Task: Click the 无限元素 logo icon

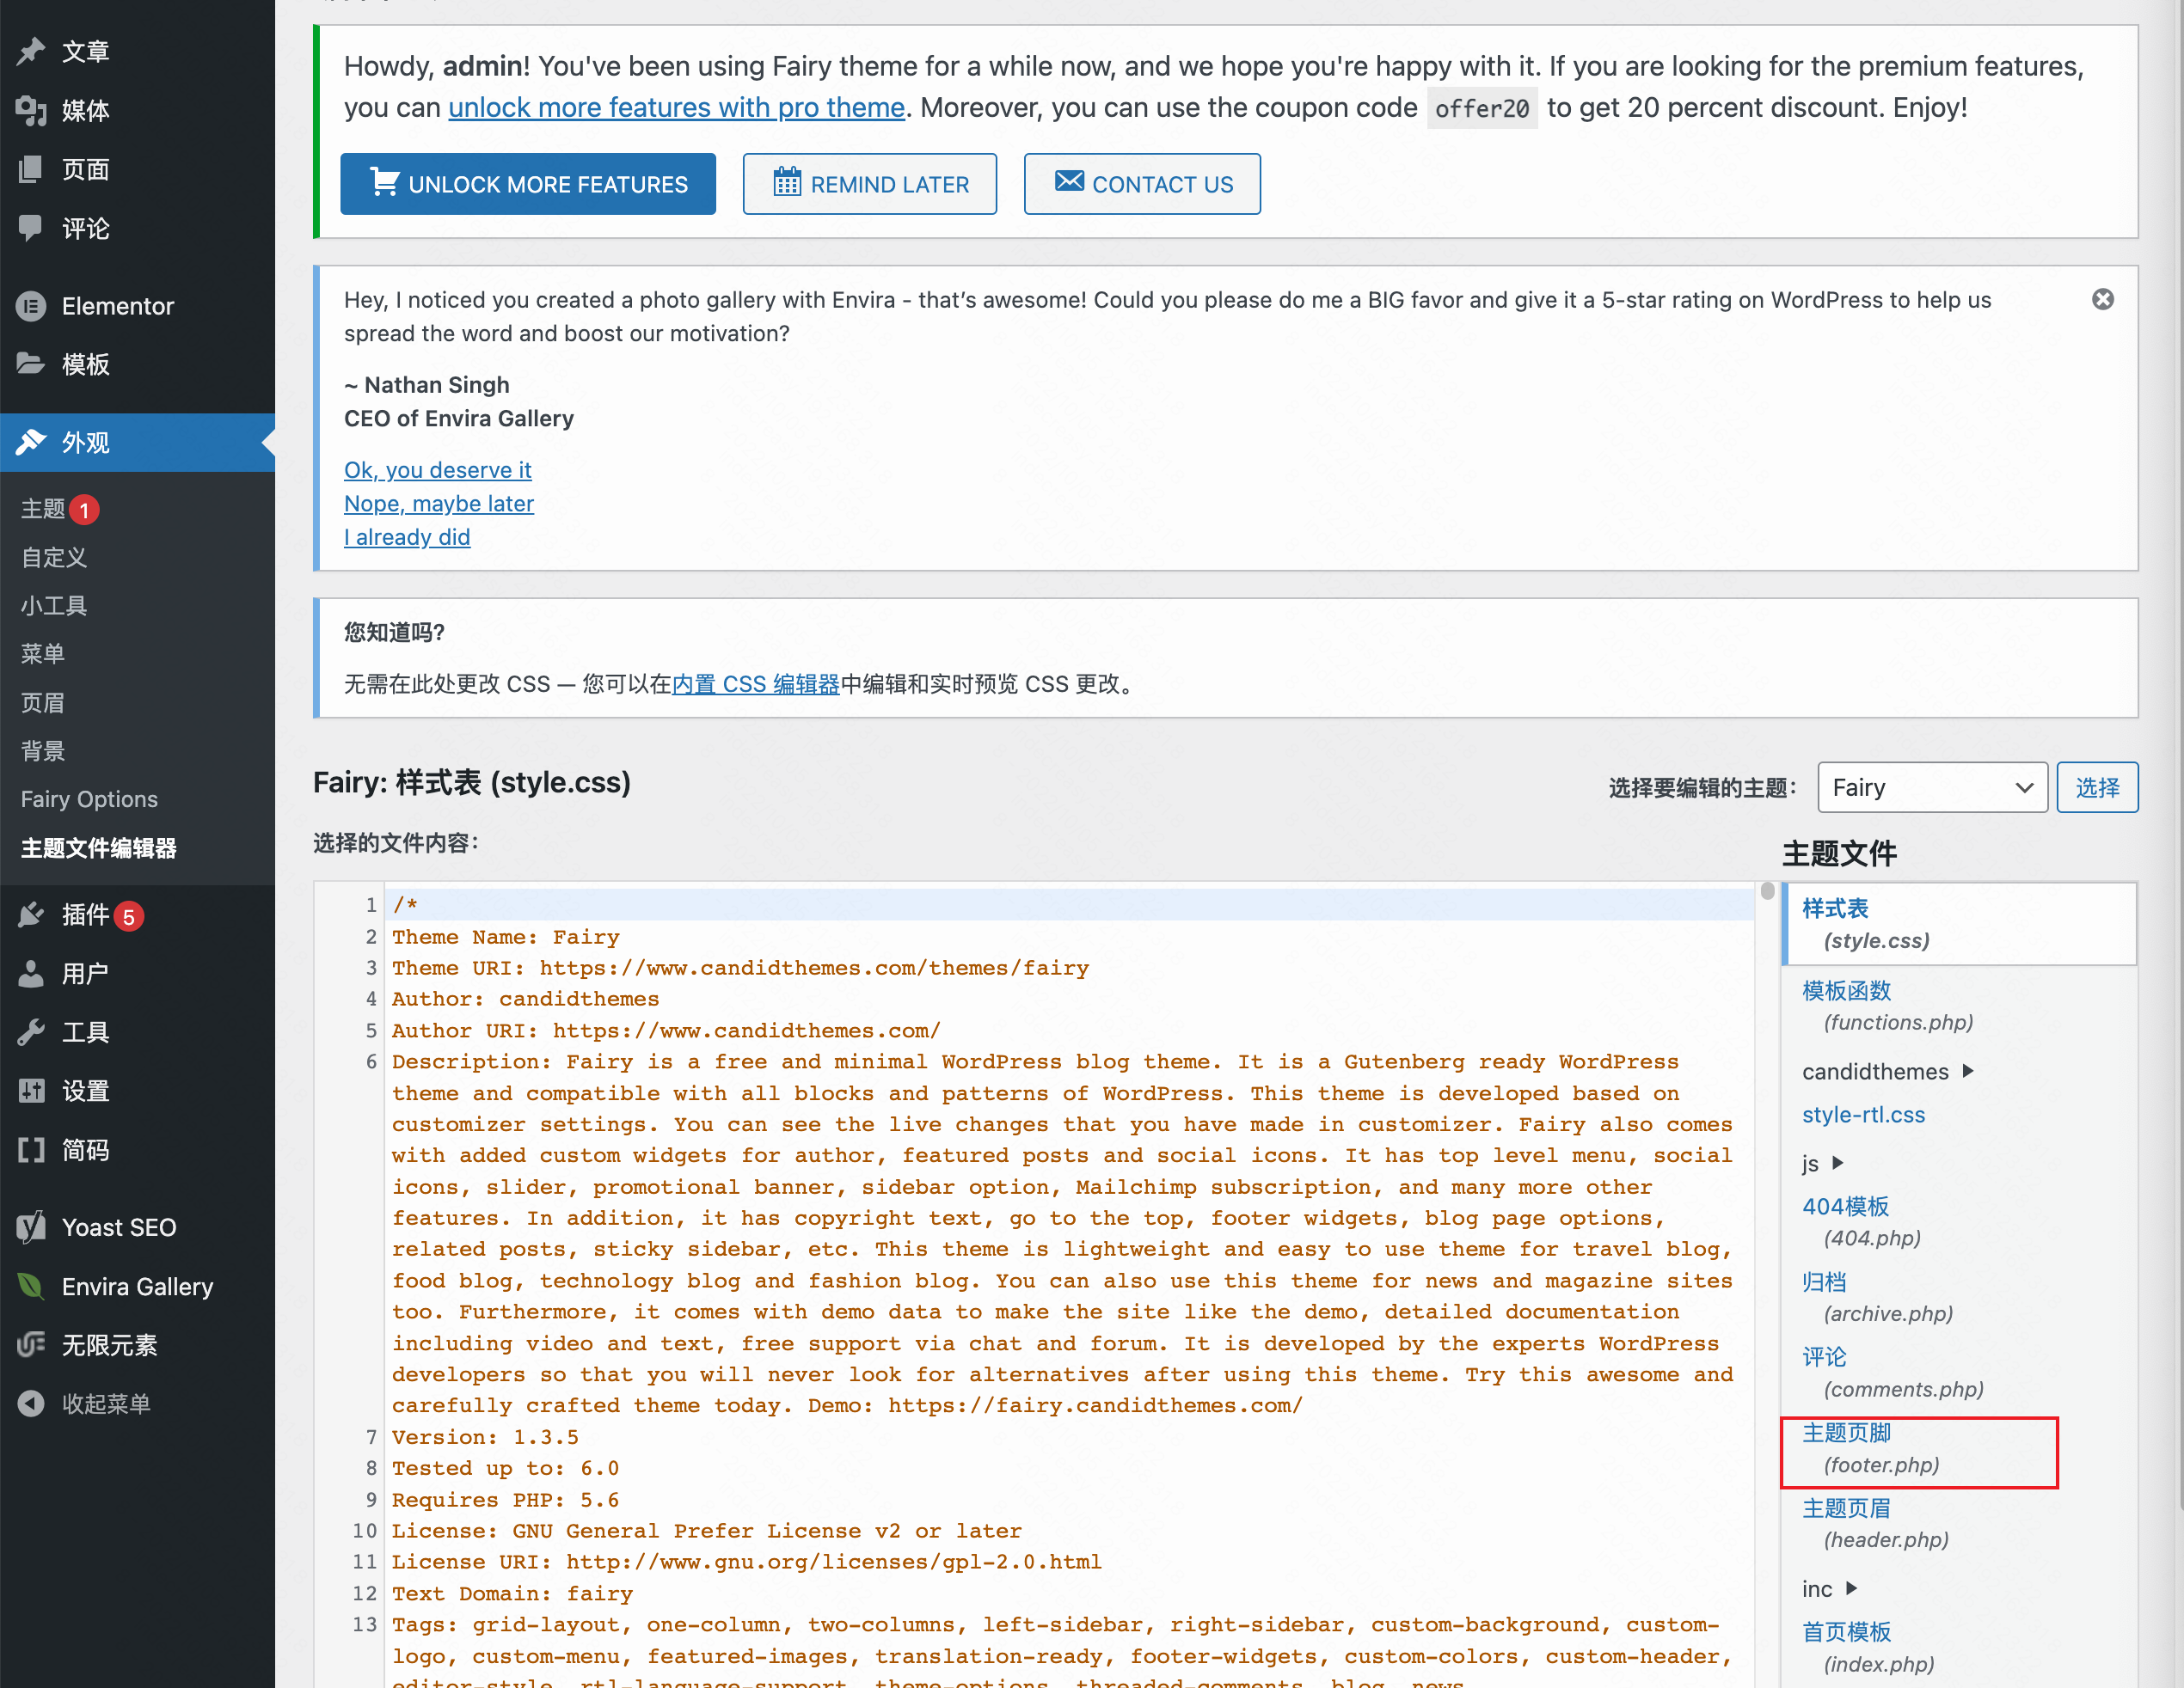Action: click(31, 1345)
